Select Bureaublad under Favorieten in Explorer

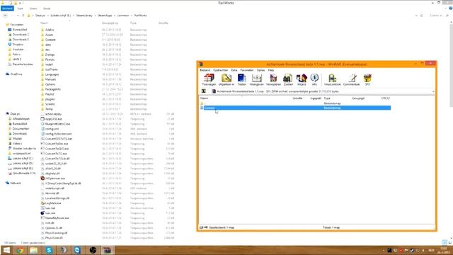point(20,30)
